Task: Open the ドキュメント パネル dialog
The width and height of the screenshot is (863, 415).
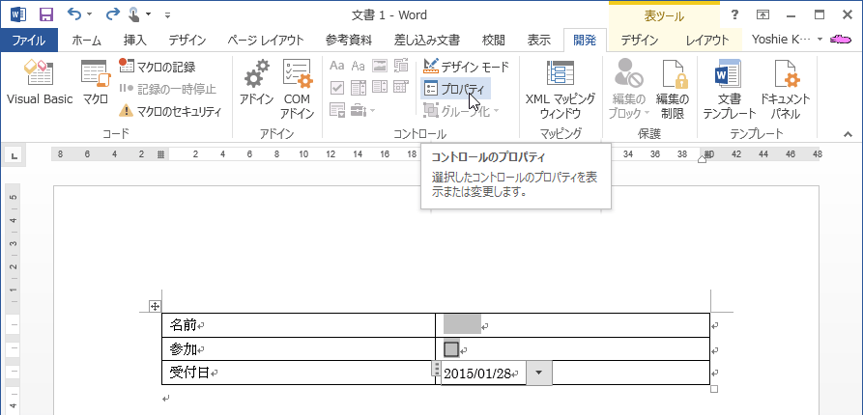Action: point(785,90)
